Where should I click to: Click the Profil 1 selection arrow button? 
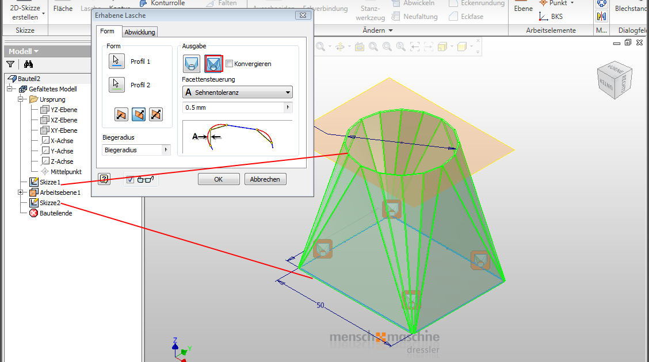point(117,61)
